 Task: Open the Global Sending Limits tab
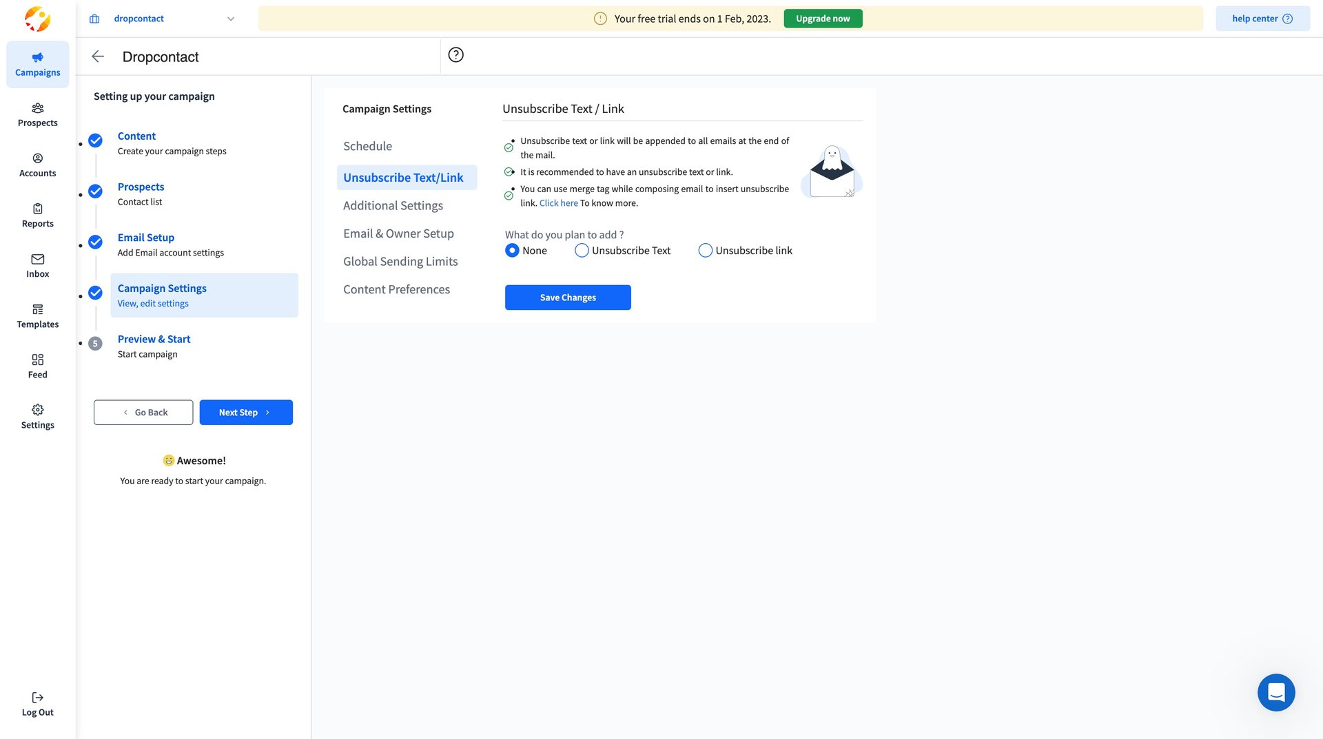[x=400, y=262]
